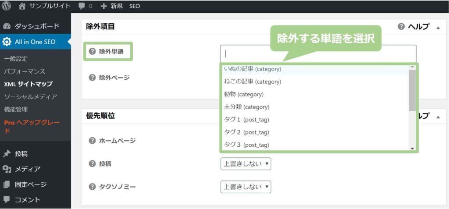This screenshot has width=449, height=209.
Task: Click the メディア icon in sidebar
Action: [7, 169]
